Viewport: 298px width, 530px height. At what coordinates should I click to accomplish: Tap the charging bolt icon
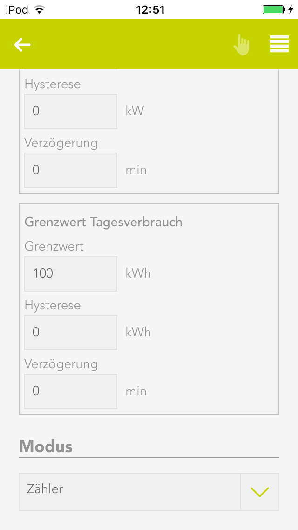point(291,9)
